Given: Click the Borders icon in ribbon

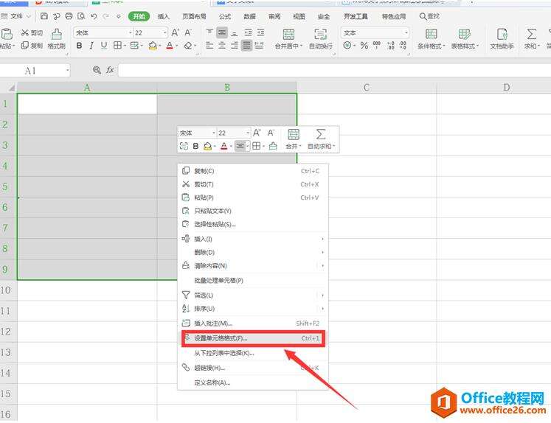Looking at the screenshot, I should click(x=117, y=45).
